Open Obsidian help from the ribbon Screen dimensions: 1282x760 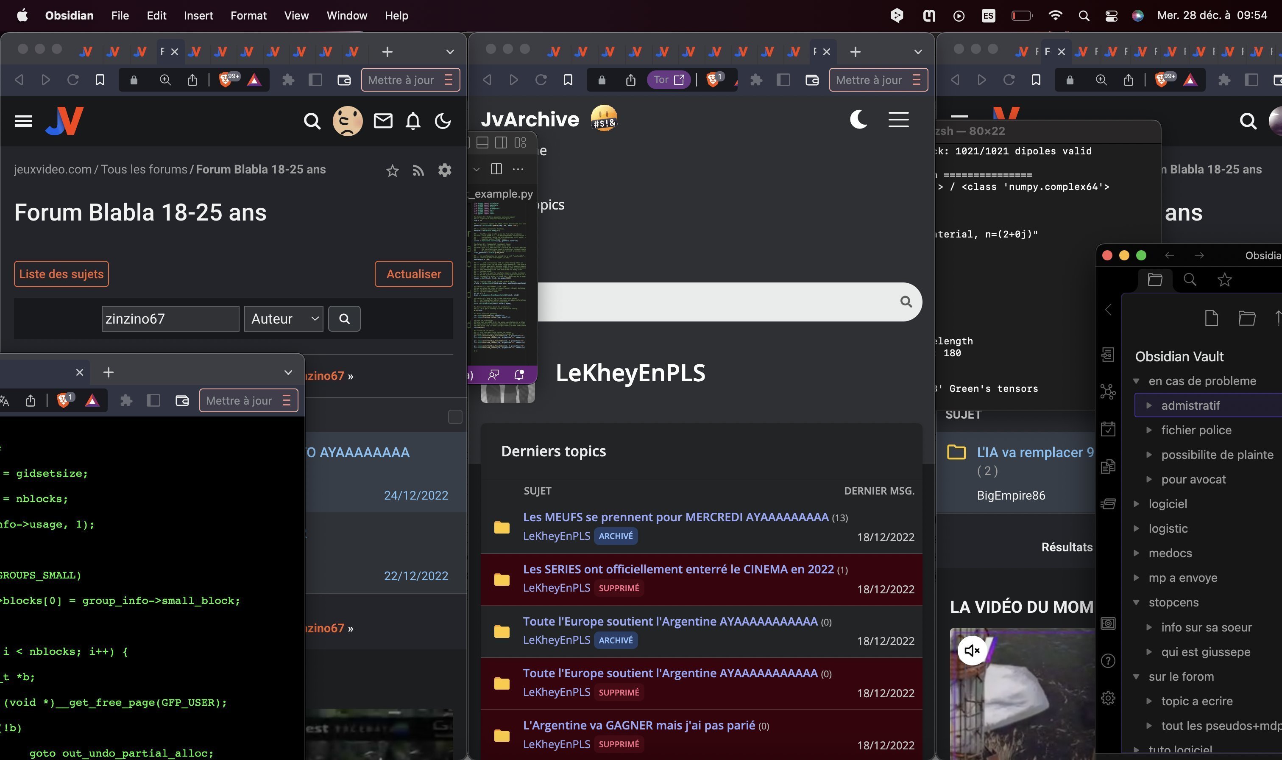click(x=1108, y=661)
